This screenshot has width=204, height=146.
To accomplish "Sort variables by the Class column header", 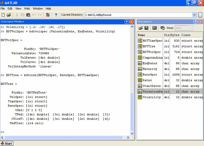I will 192,35.
